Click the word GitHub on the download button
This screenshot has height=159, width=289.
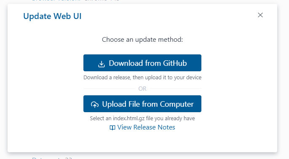175,63
